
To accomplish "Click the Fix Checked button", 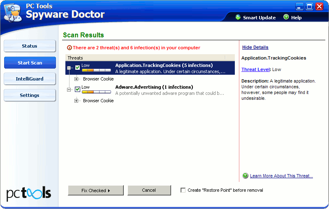I will pyautogui.click(x=96, y=191).
